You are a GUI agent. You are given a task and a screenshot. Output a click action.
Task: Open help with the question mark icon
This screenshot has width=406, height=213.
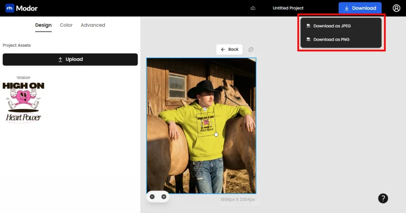[383, 198]
